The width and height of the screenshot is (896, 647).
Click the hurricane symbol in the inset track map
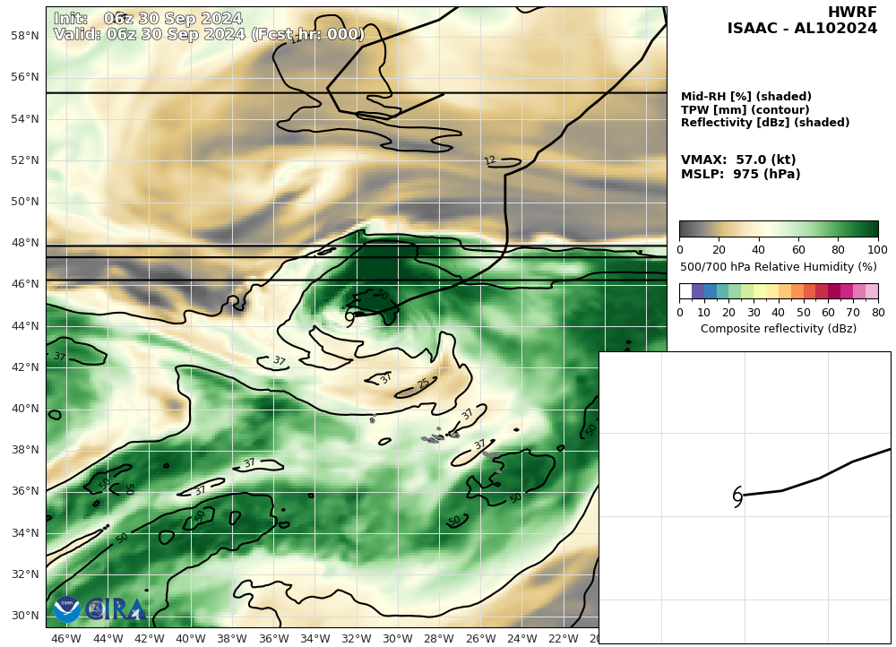coord(737,496)
